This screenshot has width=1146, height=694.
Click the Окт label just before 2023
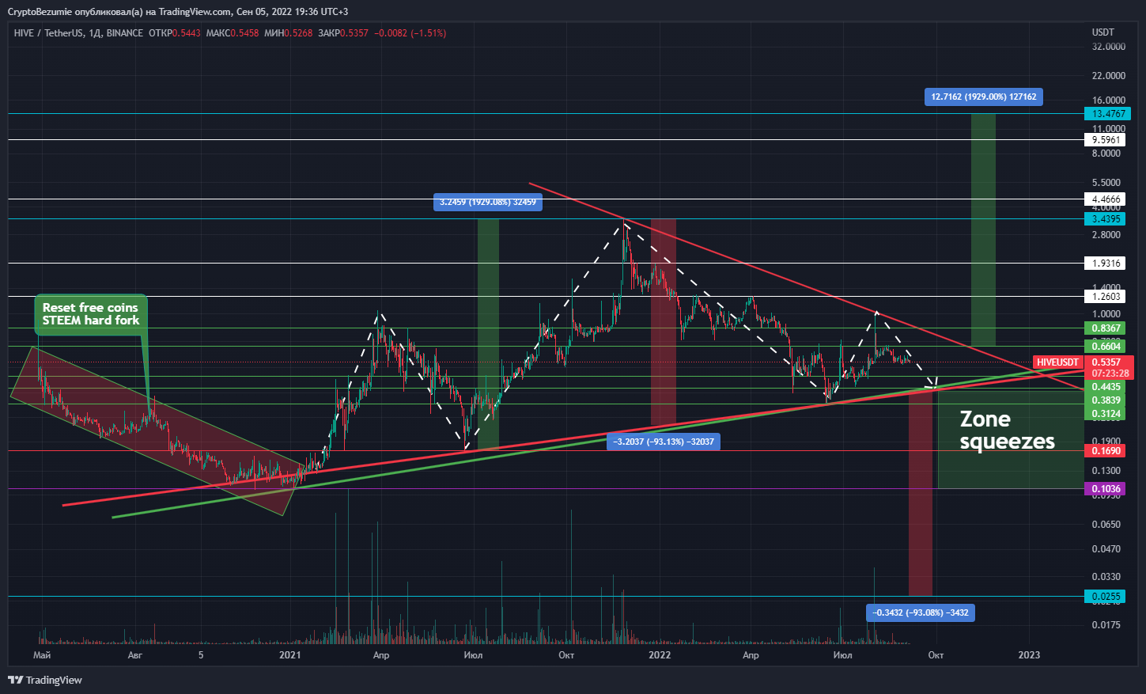[936, 655]
